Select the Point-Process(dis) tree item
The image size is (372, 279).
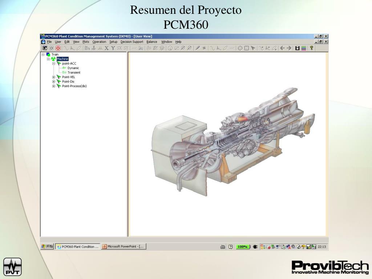74,86
